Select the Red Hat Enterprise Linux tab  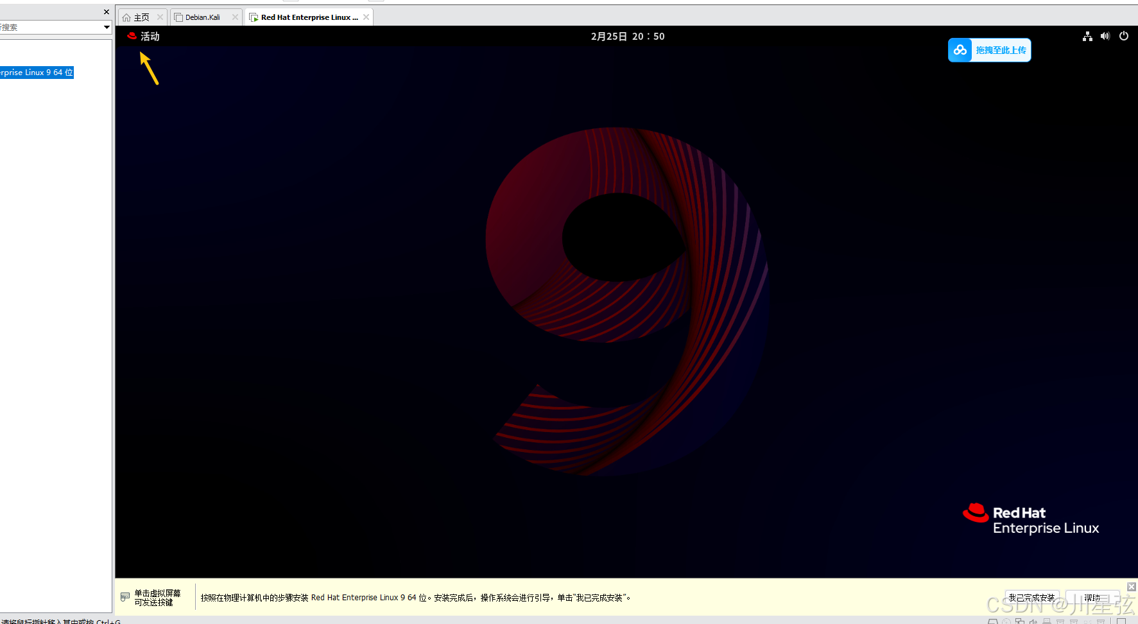[x=309, y=17]
